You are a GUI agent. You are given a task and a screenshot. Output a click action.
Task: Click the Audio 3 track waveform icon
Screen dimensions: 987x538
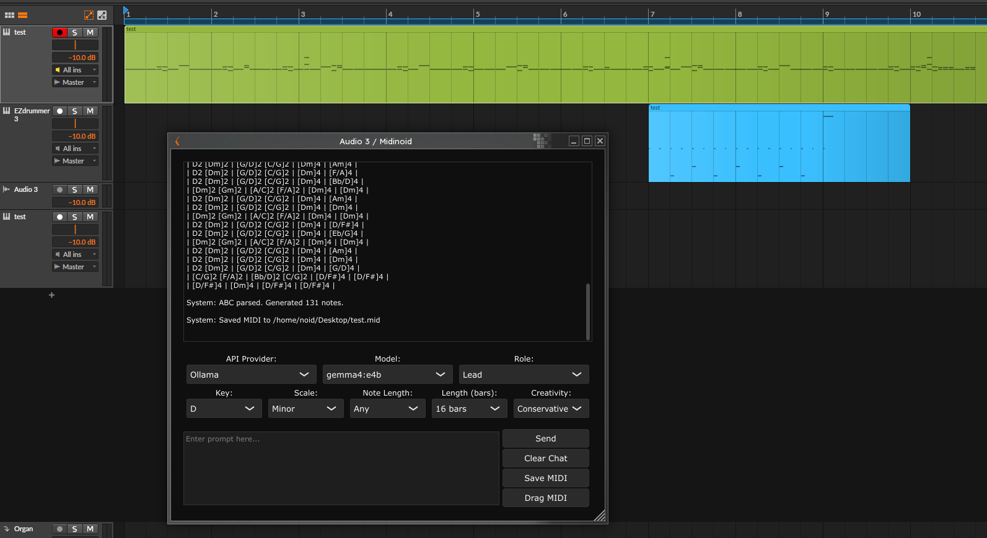point(7,189)
